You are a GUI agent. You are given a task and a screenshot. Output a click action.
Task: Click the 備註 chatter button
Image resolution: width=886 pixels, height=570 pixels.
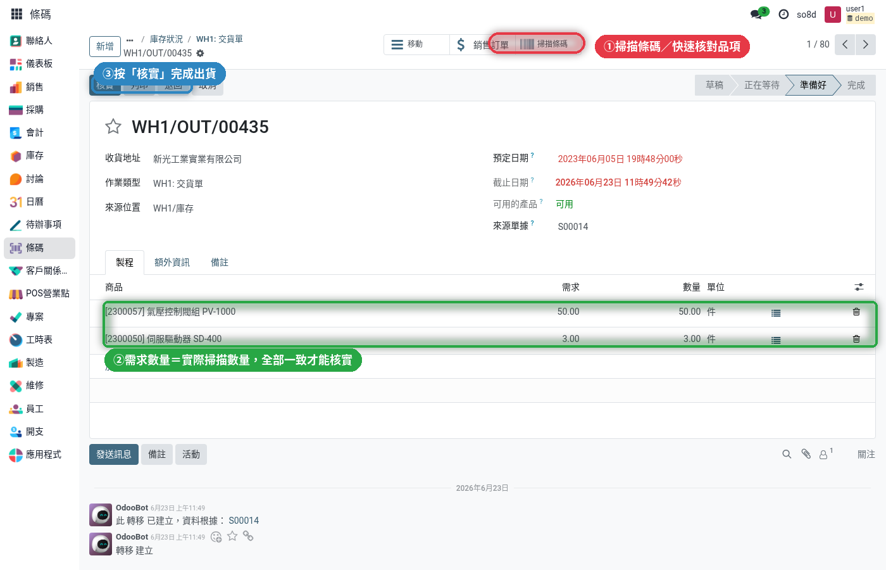pyautogui.click(x=157, y=454)
